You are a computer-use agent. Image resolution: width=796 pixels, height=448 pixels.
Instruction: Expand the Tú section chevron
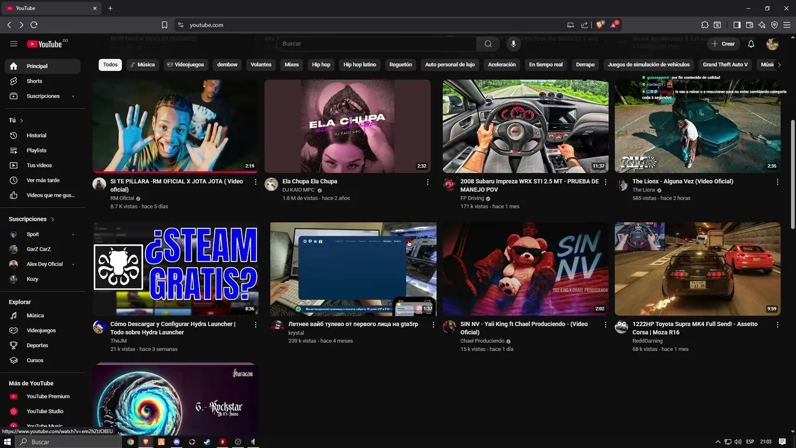(x=21, y=120)
